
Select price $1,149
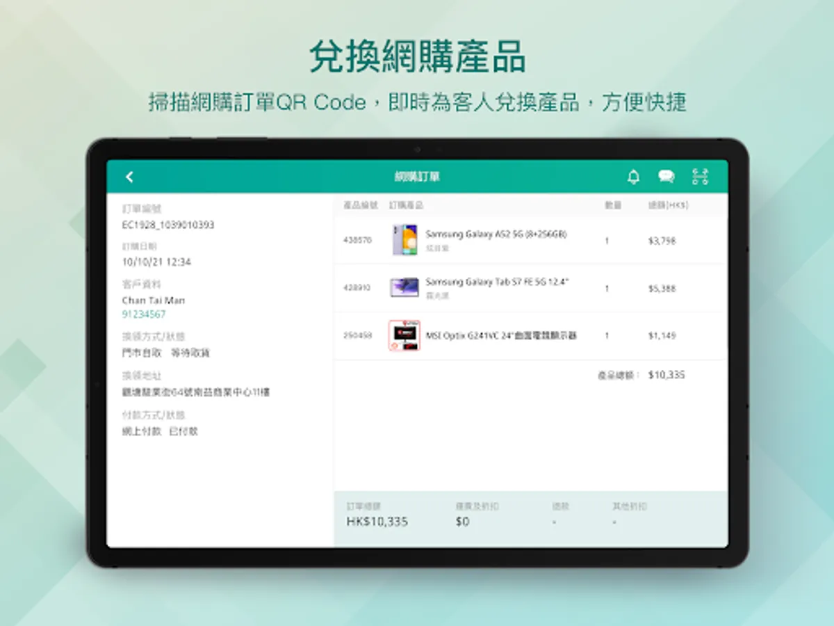coord(662,335)
